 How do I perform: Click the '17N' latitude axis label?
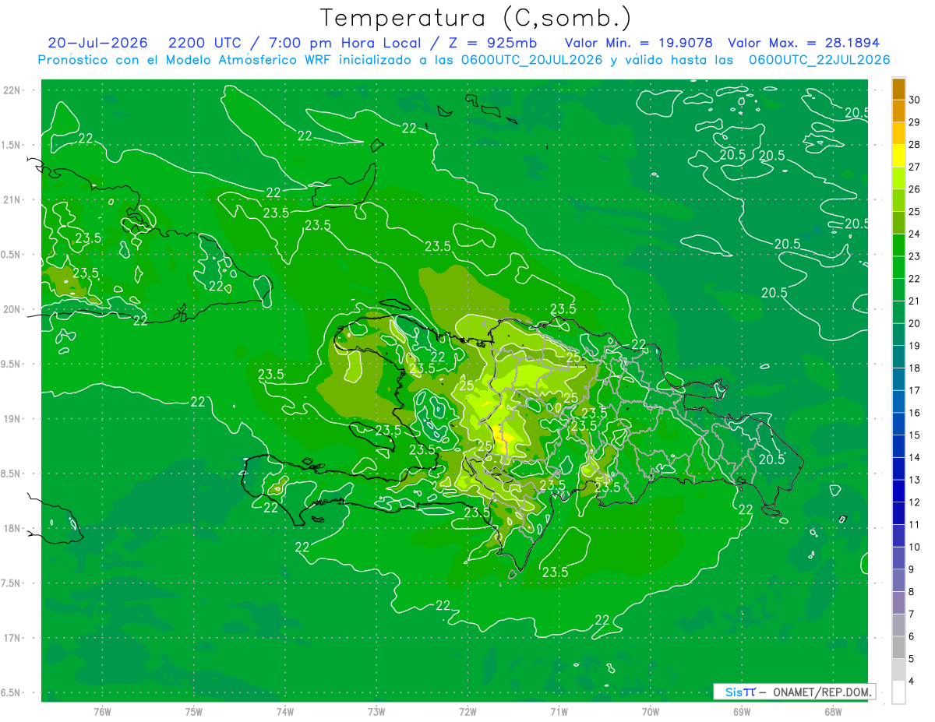click(11, 638)
